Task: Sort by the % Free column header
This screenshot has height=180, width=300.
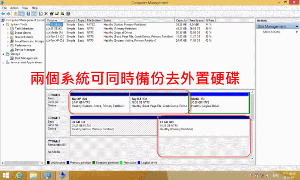Action: coord(210,20)
